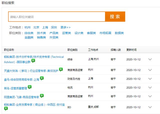This screenshot has width=160, height=114.
Task: Open the 蚂蚁集团-技术分析专家 job posting
Action: click(x=34, y=59)
